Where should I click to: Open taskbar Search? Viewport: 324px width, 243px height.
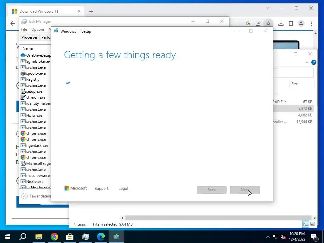[23, 237]
